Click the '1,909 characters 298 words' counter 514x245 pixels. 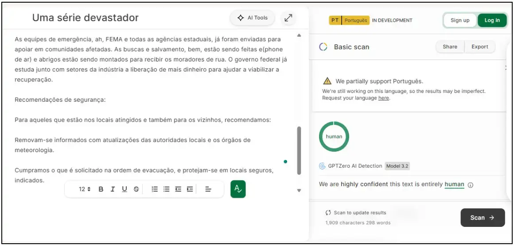coord(358,223)
